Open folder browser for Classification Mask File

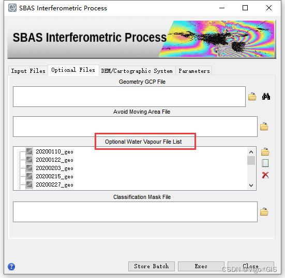pyautogui.click(x=264, y=212)
